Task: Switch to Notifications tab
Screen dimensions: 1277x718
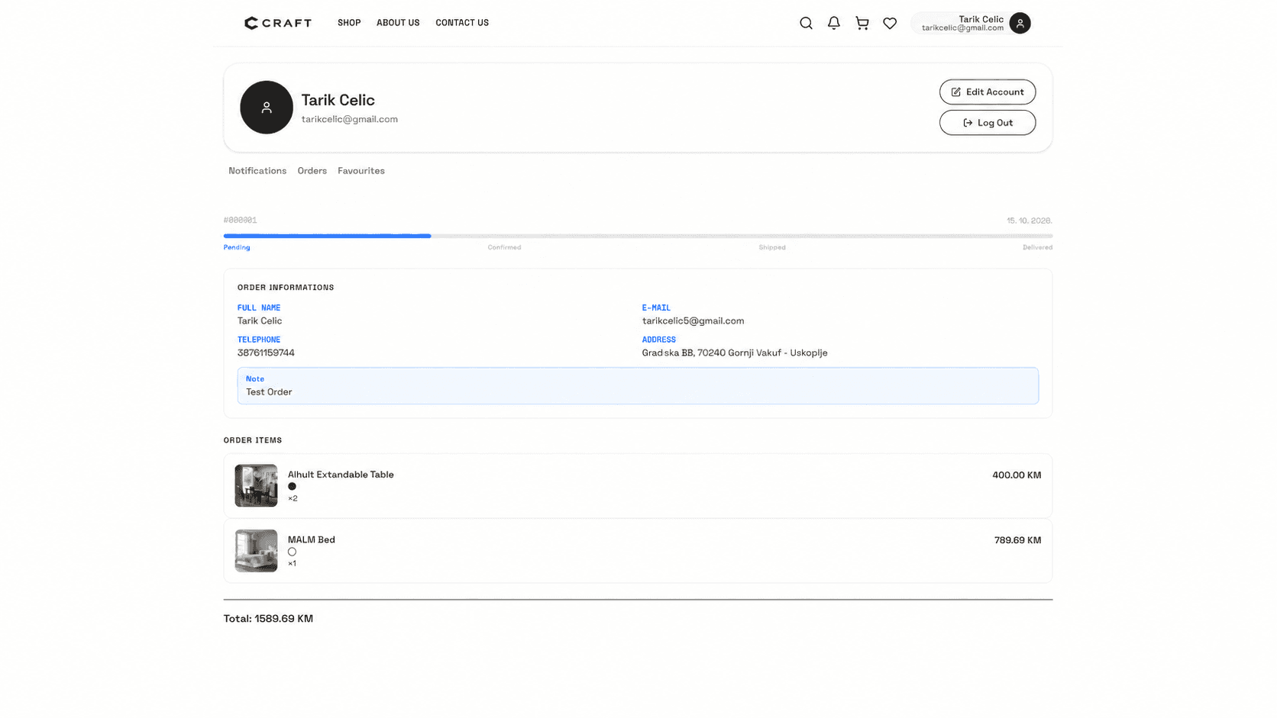Action: pos(257,171)
